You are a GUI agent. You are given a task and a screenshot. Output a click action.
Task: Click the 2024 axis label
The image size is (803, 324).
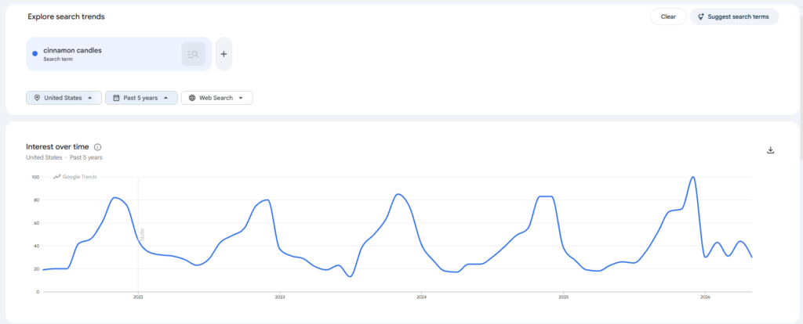pyautogui.click(x=421, y=297)
